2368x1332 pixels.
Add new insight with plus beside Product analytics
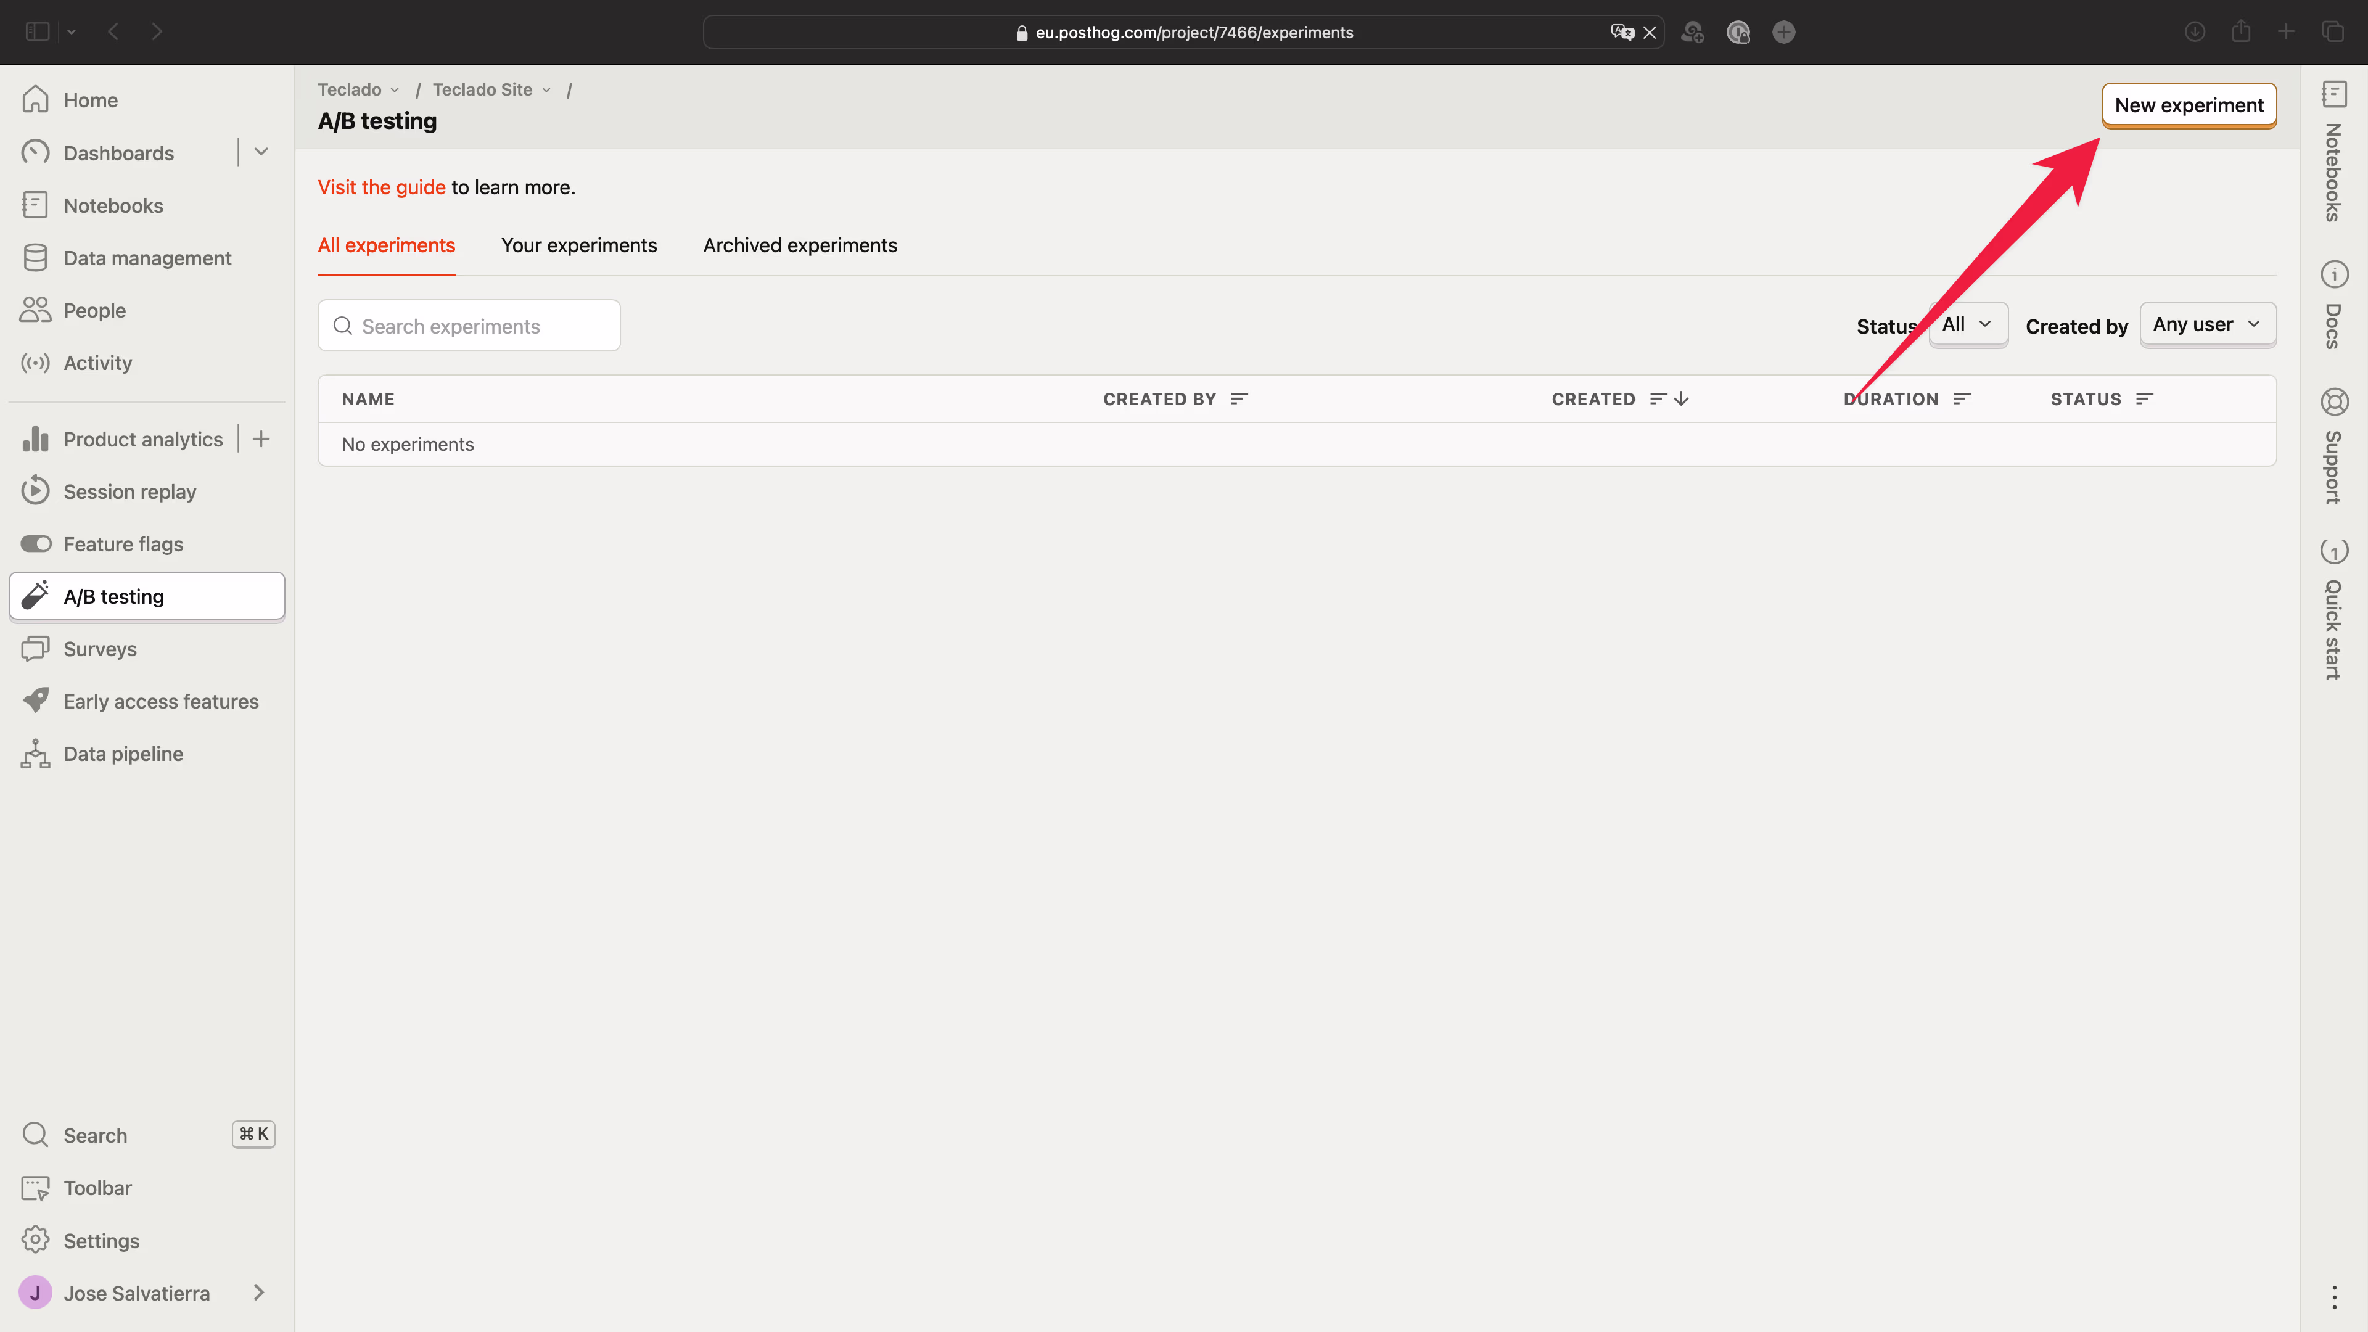(x=261, y=440)
